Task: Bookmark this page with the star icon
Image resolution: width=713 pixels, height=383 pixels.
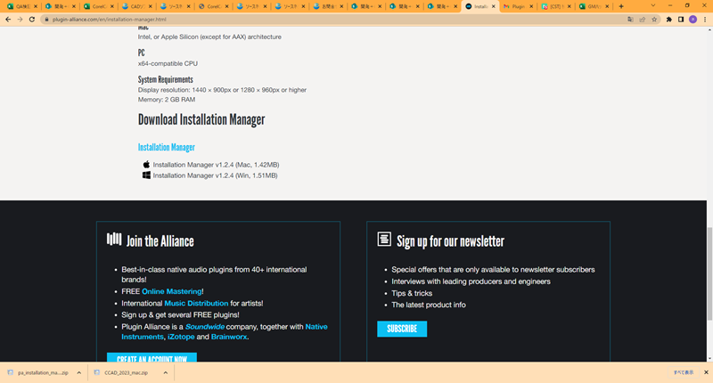Action: point(654,20)
